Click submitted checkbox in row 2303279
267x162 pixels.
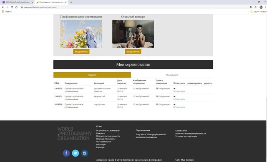click(157, 89)
